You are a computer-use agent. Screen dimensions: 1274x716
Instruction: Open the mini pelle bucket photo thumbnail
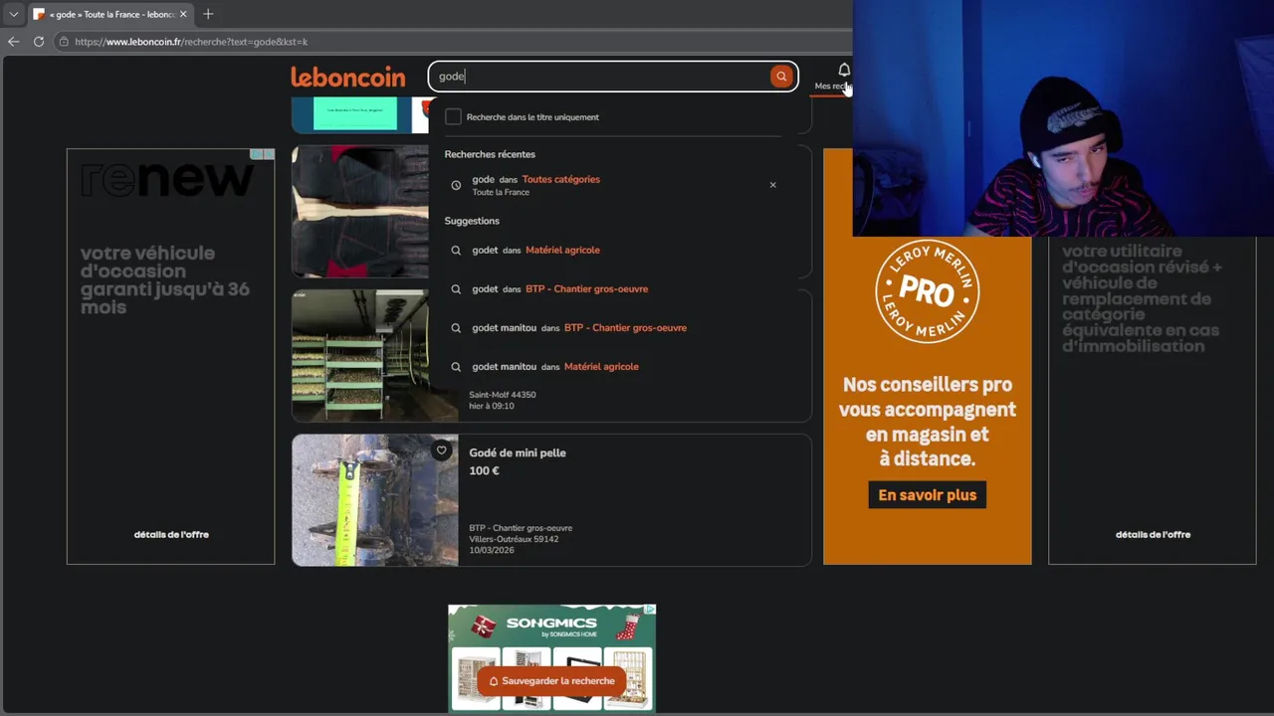[375, 500]
